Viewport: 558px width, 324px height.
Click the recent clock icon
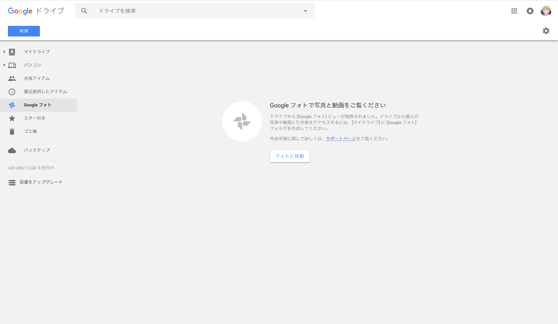click(x=12, y=92)
